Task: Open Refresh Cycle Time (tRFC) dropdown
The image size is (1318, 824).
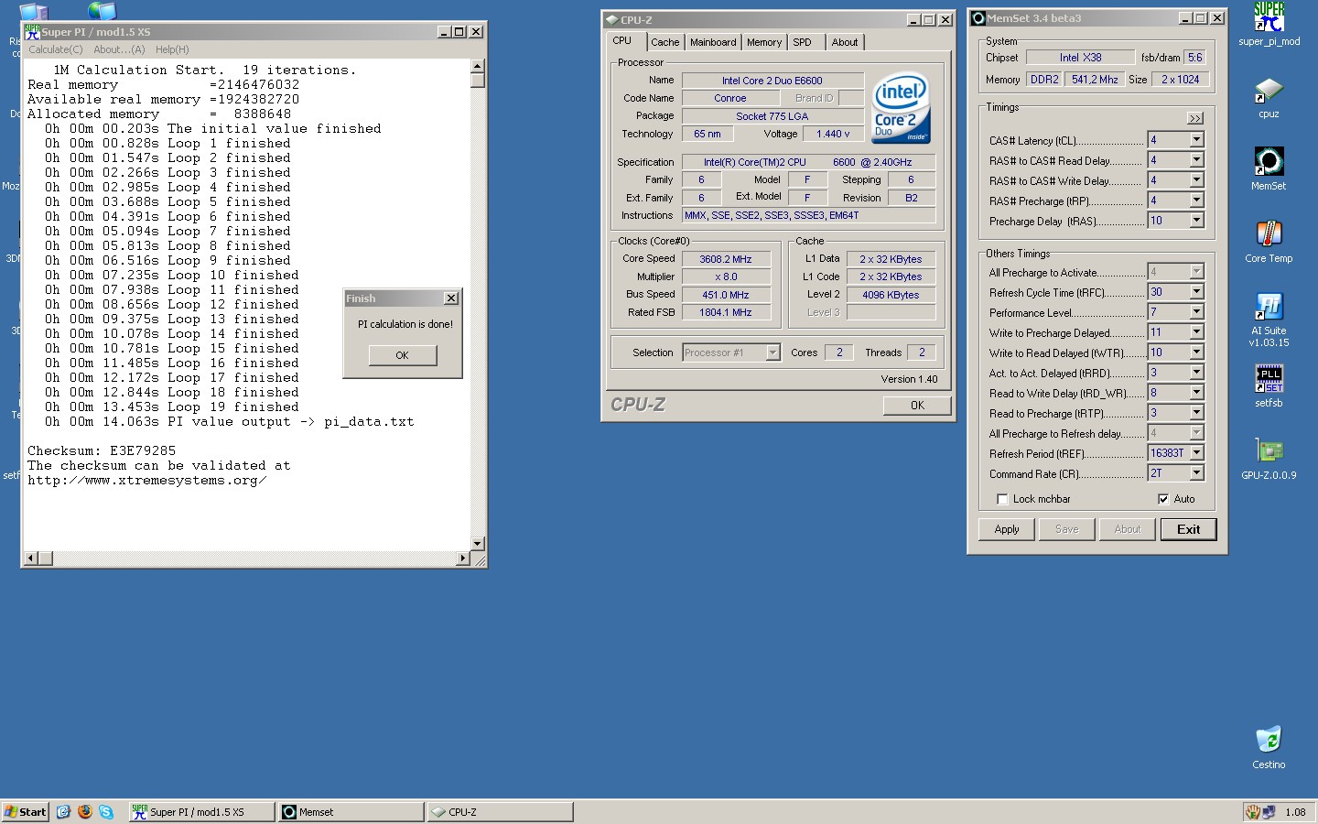Action: click(1196, 292)
